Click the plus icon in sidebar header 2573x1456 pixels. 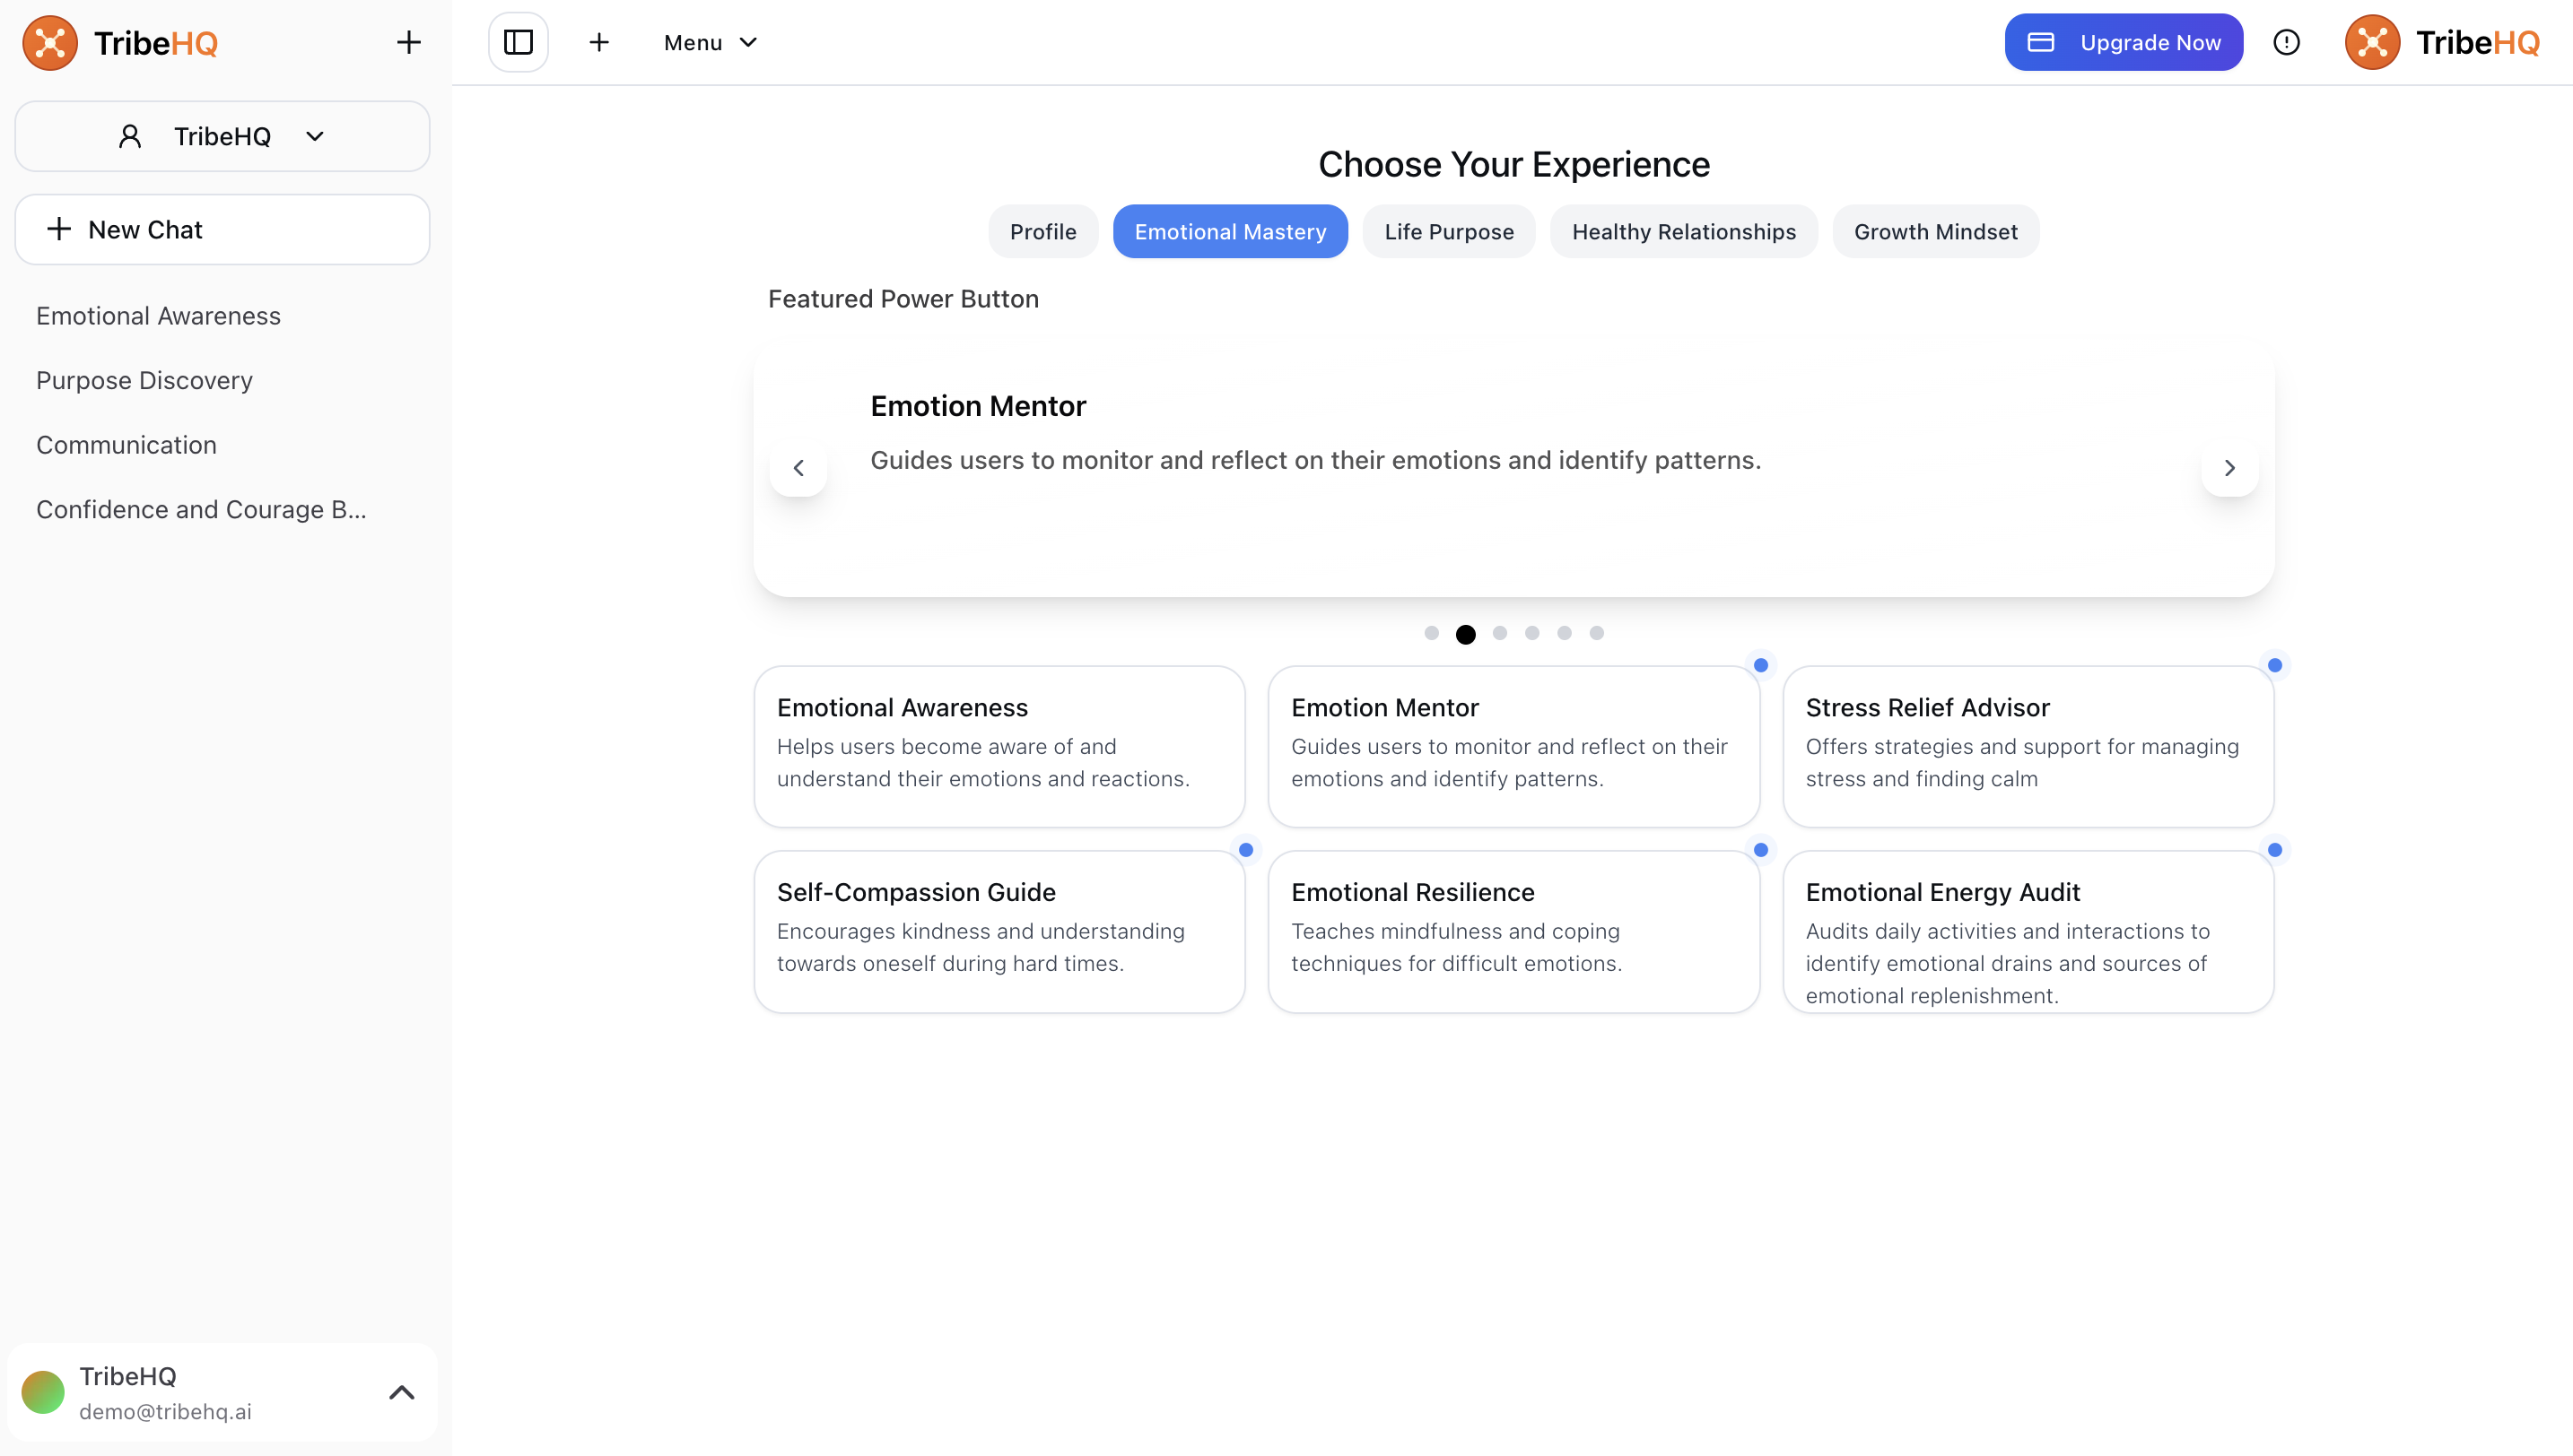[x=408, y=42]
